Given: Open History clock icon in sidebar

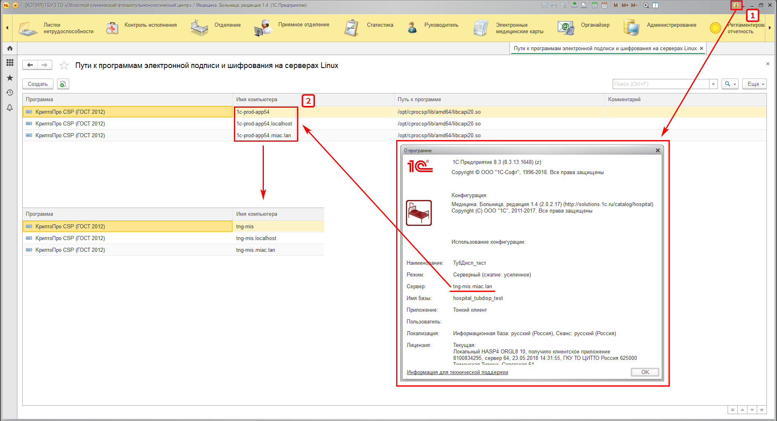Looking at the screenshot, I should 10,93.
